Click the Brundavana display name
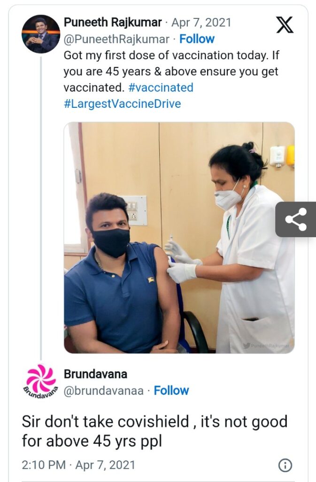 tap(95, 374)
